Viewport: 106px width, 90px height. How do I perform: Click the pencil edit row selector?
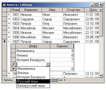coord(13,64)
